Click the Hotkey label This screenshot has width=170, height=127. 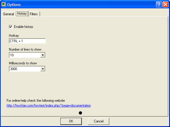[x=14, y=36]
